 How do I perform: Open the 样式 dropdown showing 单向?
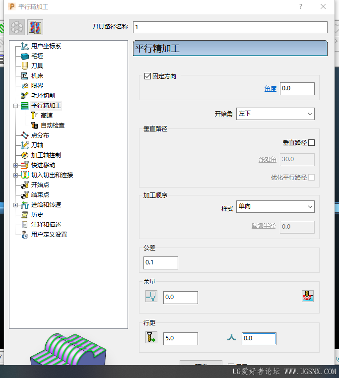(x=275, y=206)
